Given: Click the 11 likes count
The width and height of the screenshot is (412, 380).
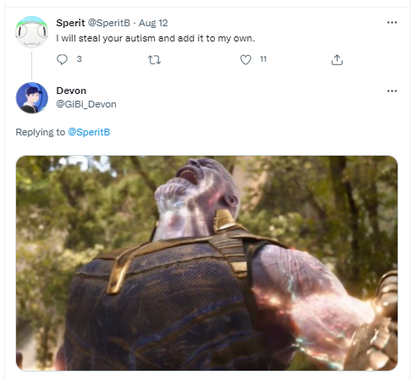Looking at the screenshot, I should [263, 59].
